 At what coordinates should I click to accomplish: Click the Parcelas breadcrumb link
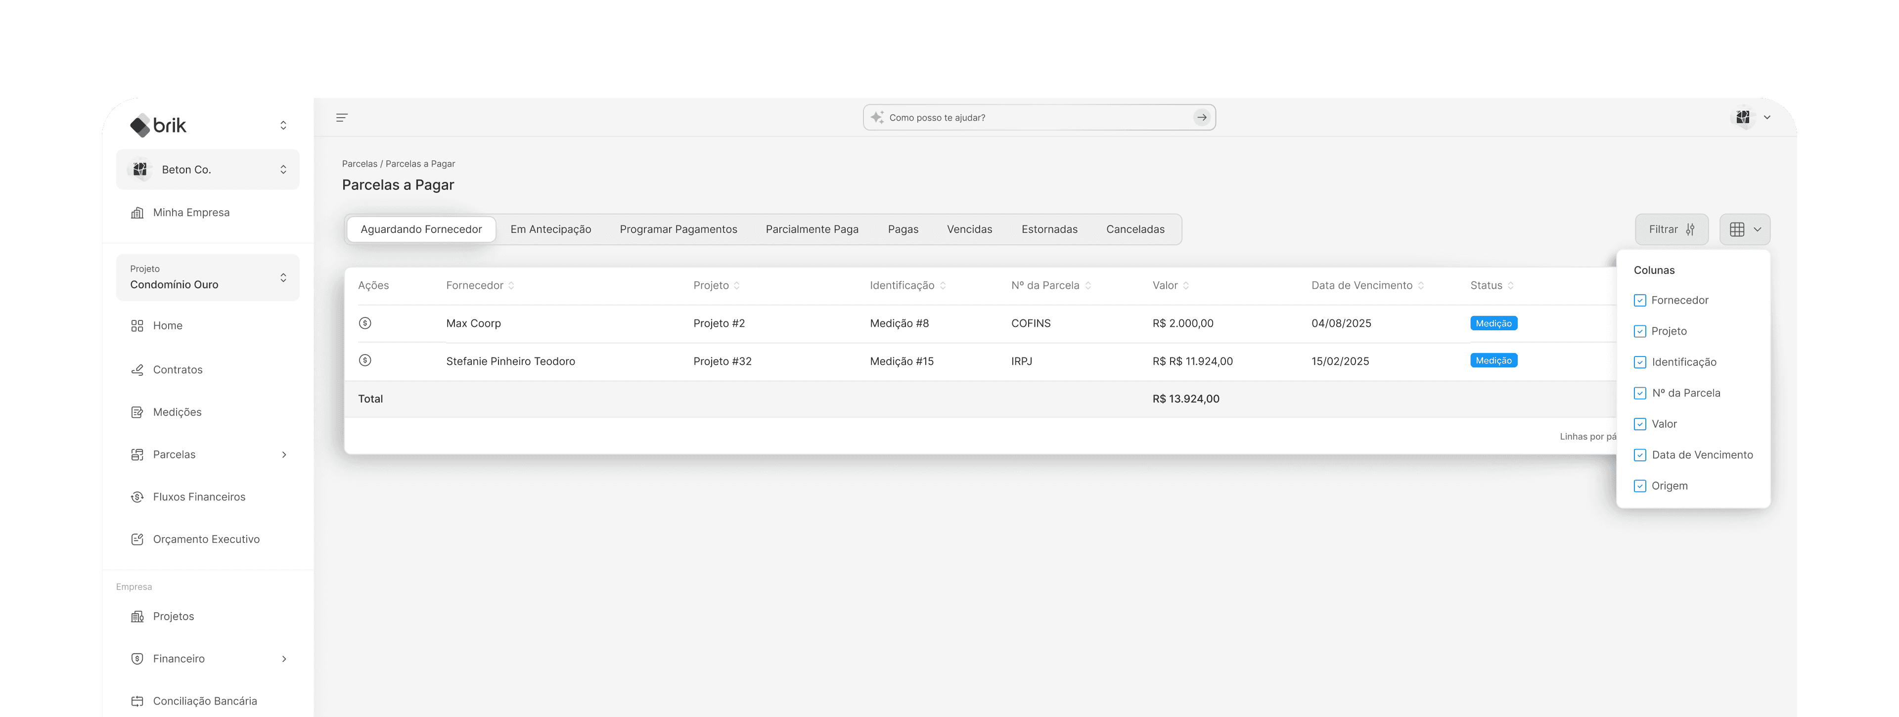click(359, 164)
